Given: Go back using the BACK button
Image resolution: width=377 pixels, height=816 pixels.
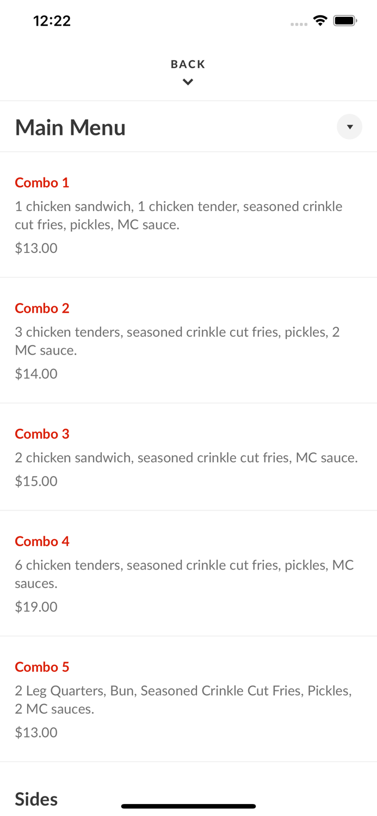Looking at the screenshot, I should tap(188, 64).
